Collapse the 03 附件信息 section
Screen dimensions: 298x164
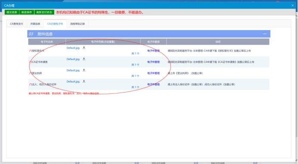pyautogui.click(x=264, y=34)
